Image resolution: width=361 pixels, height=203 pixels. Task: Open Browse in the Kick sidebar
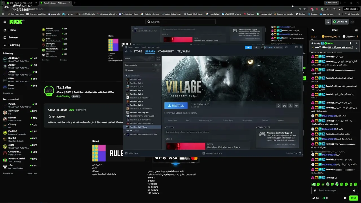pos(13,37)
